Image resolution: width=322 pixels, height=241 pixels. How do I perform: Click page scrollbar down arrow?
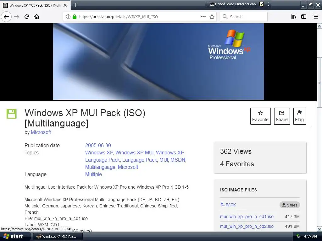[x=319, y=229]
